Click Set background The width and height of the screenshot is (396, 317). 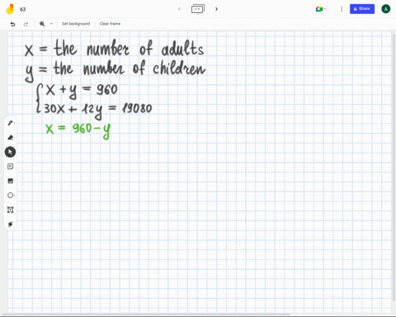coord(76,24)
